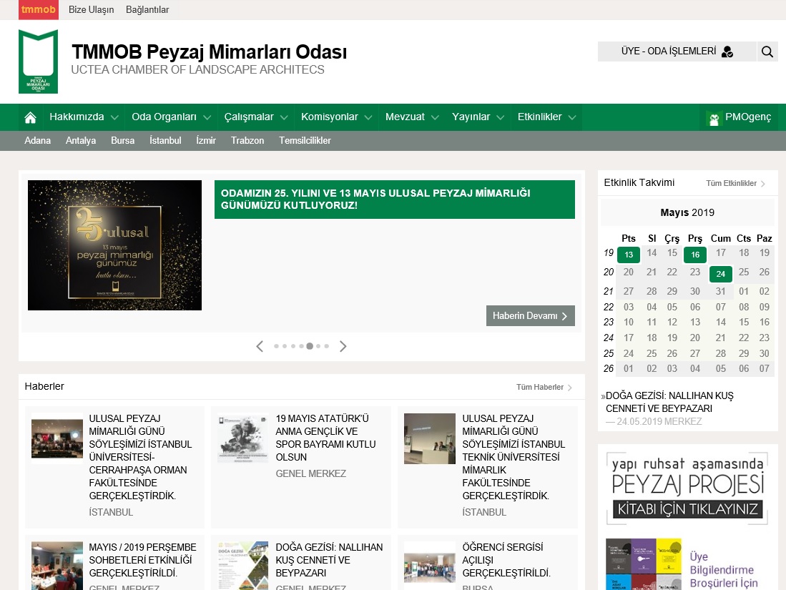The image size is (786, 590).
Task: Click the red tmmob logo top-left
Action: pos(38,10)
